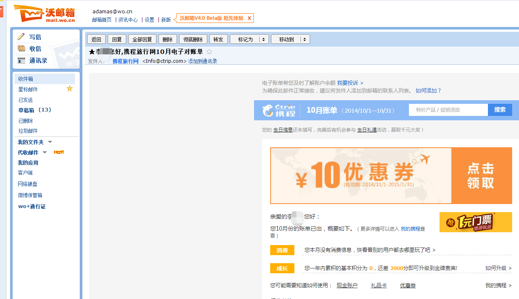The width and height of the screenshot is (519, 299).
Task: Open 资讯中心
Action: [x=128, y=19]
